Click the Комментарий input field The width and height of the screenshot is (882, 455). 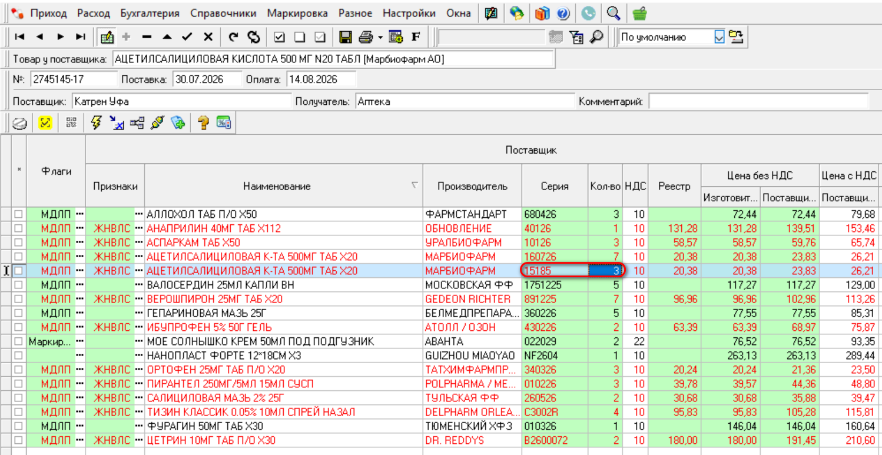[x=758, y=101]
